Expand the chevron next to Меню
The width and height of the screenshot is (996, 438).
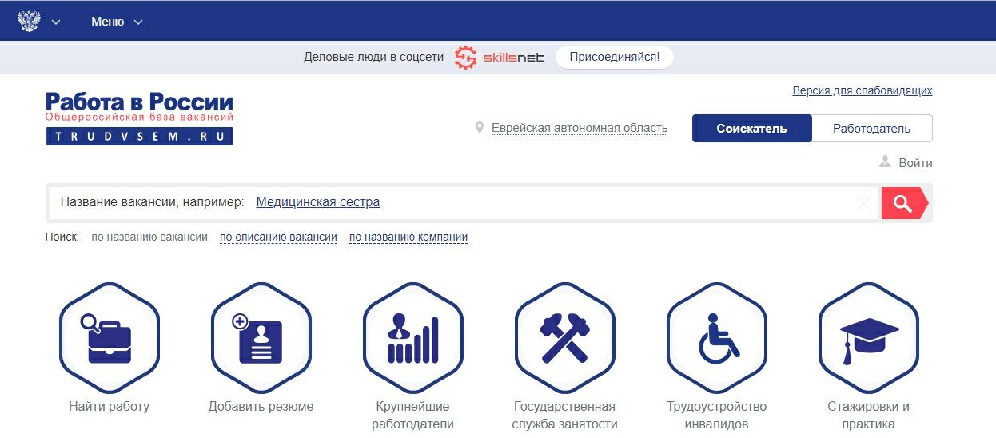[138, 22]
